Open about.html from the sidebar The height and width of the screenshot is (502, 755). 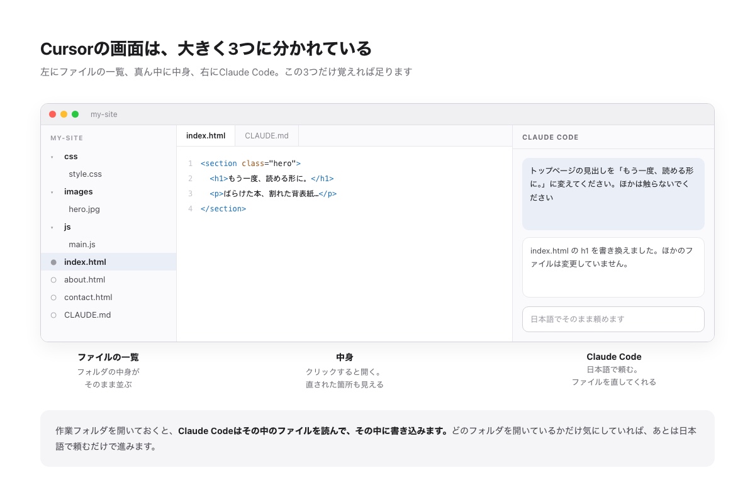coord(84,279)
